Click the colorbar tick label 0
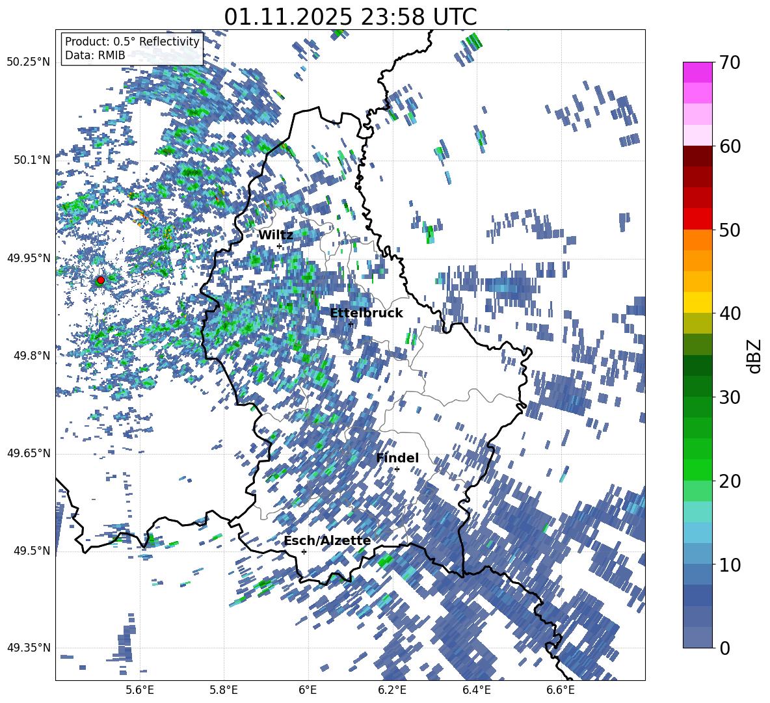Screen dimensions: 770x703 (x=724, y=648)
